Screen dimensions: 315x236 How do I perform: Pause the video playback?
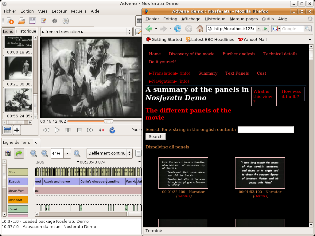point(68,130)
